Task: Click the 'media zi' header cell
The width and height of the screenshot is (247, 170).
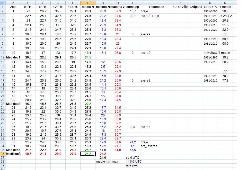Action: pos(88,7)
